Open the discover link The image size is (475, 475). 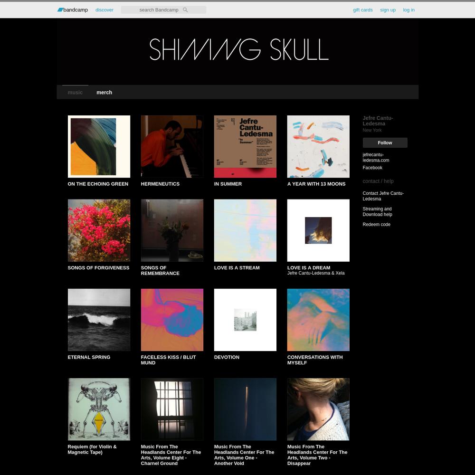(x=104, y=9)
